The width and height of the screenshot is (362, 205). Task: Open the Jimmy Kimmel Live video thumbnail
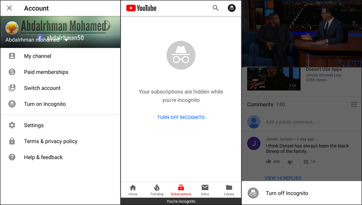pos(274,79)
